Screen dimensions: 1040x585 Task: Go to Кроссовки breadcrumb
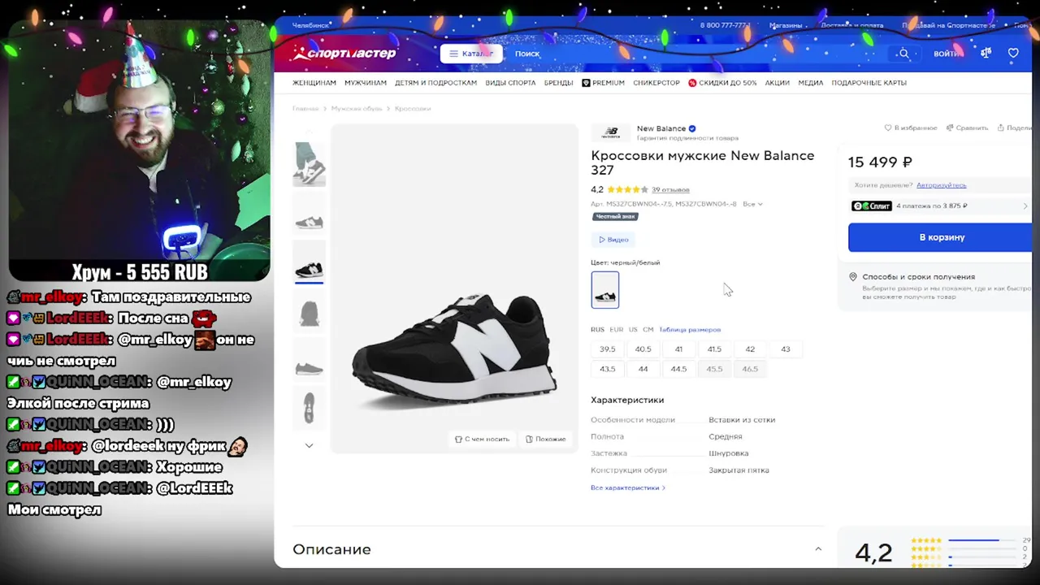coord(413,108)
